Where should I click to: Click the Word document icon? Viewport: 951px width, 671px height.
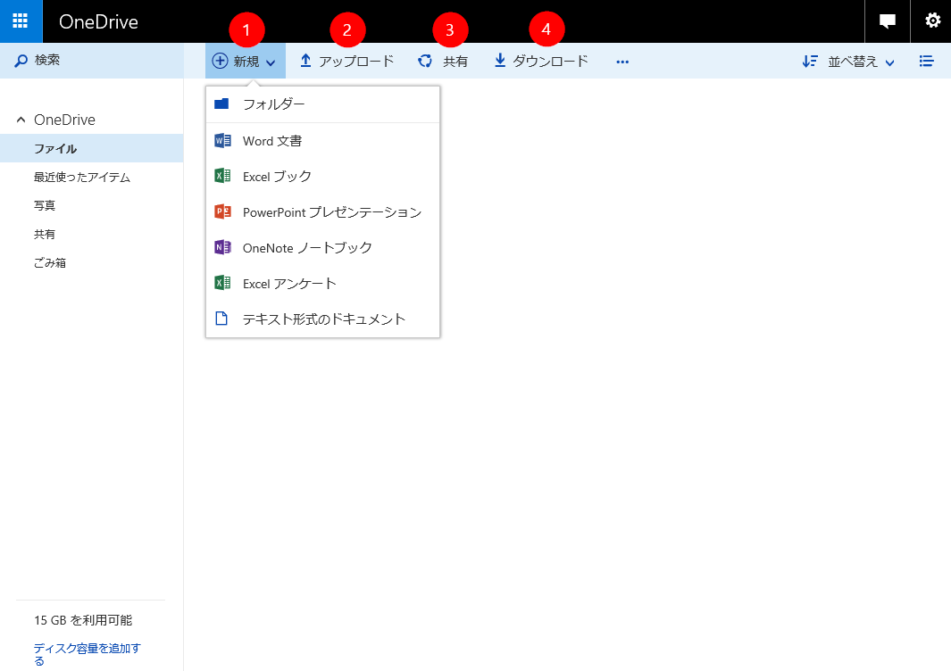pos(222,141)
